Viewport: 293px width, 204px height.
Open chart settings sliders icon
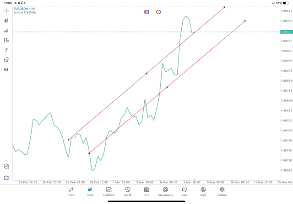pos(6,40)
